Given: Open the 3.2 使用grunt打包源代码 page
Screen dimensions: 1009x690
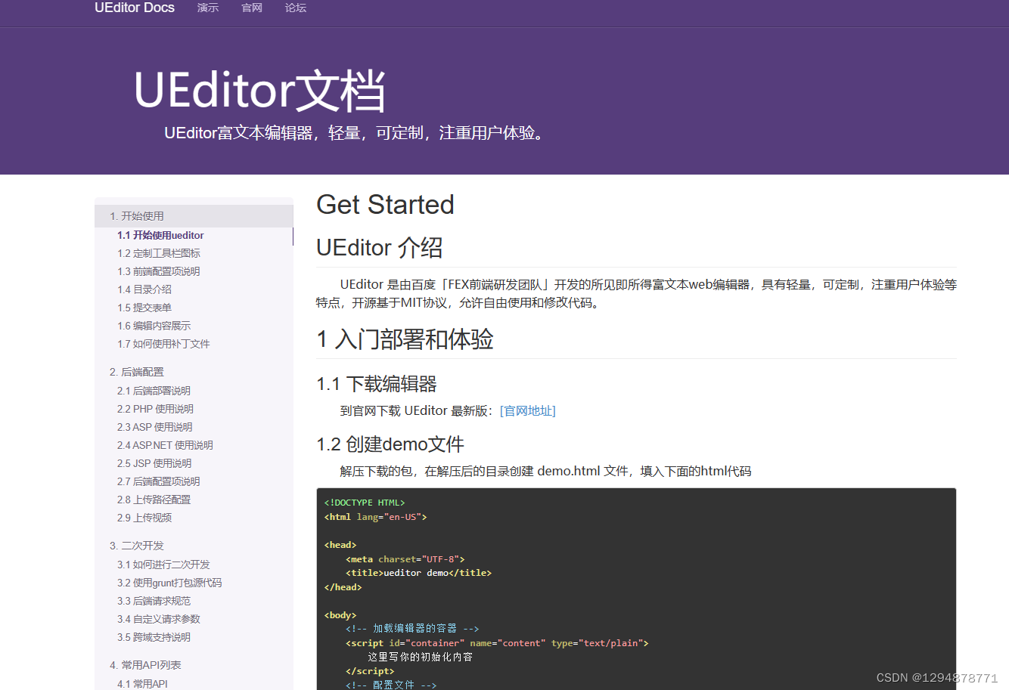Looking at the screenshot, I should point(168,582).
